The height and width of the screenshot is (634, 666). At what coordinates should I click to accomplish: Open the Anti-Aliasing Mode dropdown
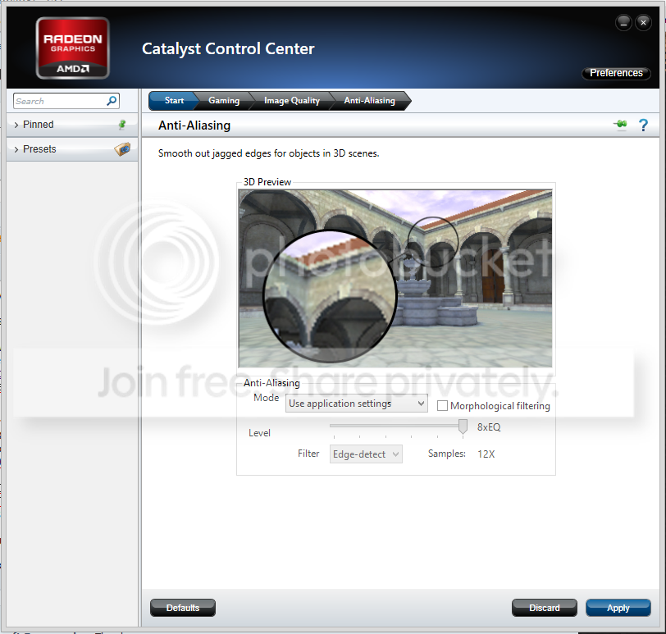(356, 404)
